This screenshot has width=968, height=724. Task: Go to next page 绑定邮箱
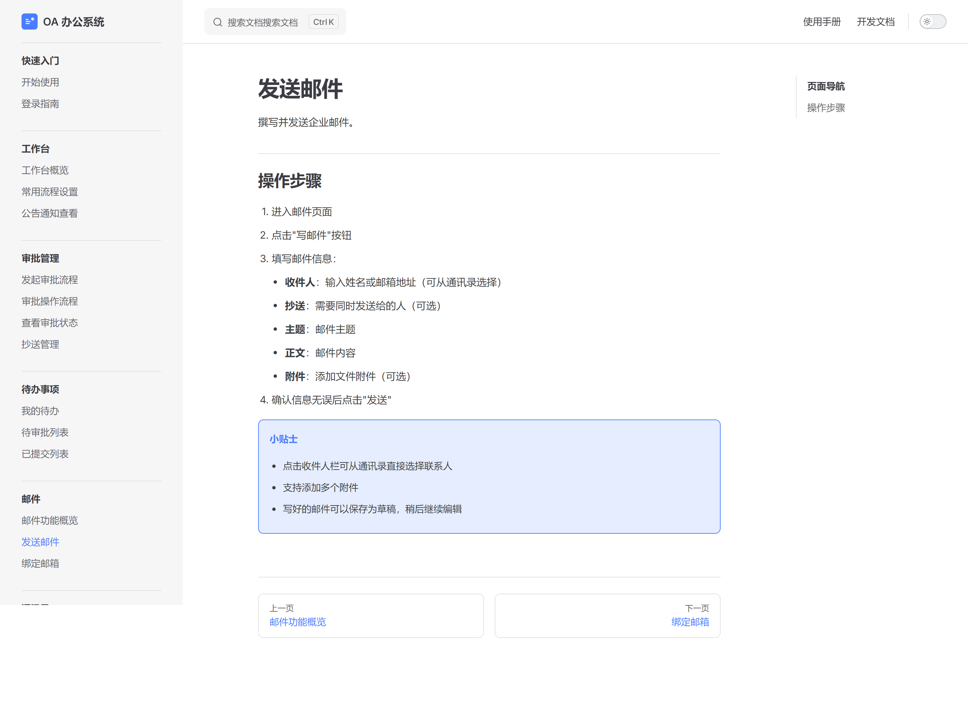(x=607, y=615)
